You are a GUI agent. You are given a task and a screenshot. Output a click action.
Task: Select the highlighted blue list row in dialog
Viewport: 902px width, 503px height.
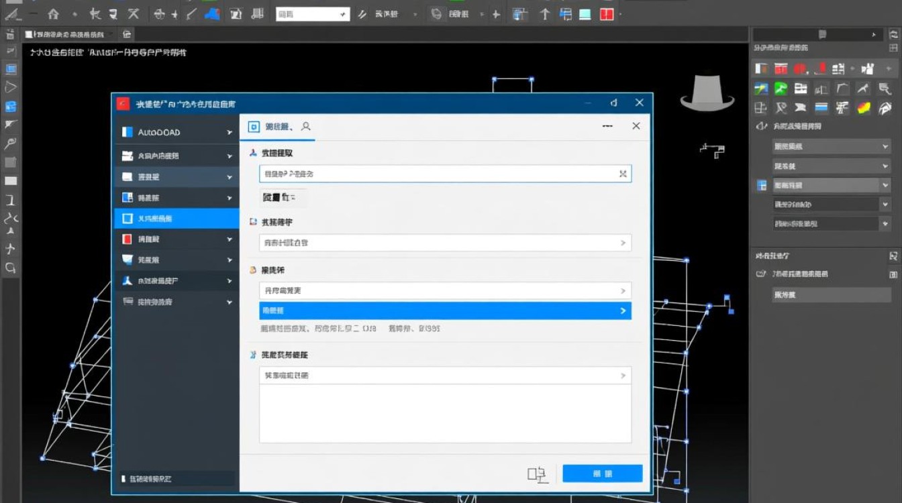click(x=445, y=311)
